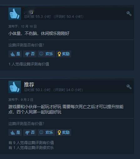The image size is (140, 159).
Task: Click thumbs-up icon of first review
Action: pos(15,14)
